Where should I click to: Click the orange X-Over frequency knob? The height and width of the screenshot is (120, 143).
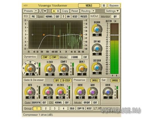(x=50, y=69)
